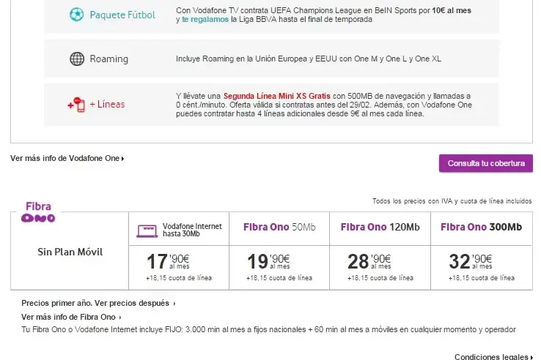Click the 17,90€ al mes price
The height and width of the screenshot is (360, 541).
(x=169, y=261)
